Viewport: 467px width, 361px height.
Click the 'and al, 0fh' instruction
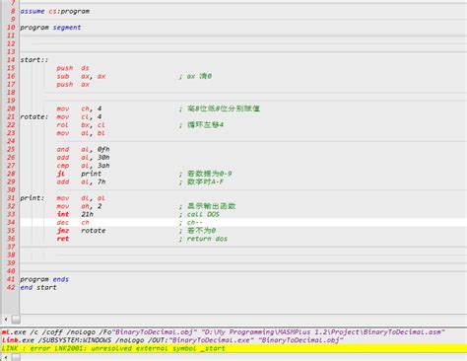point(83,149)
